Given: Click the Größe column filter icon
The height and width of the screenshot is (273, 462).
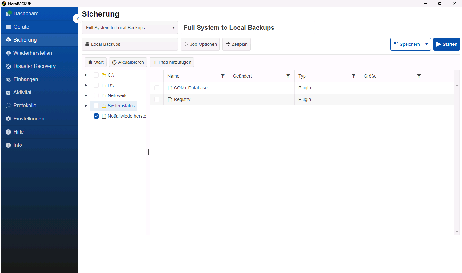Looking at the screenshot, I should coord(419,76).
